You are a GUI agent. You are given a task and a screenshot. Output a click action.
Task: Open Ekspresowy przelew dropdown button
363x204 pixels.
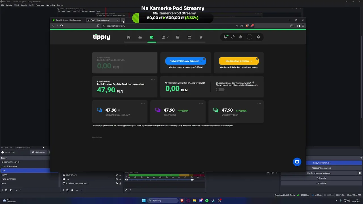pyautogui.click(x=239, y=61)
